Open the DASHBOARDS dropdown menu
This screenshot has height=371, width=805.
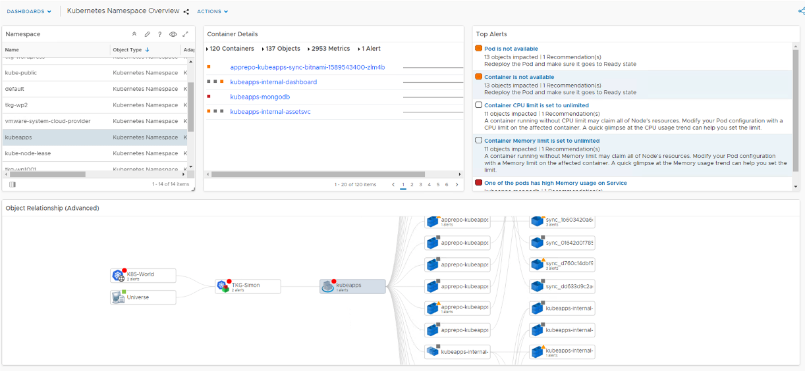pos(29,11)
